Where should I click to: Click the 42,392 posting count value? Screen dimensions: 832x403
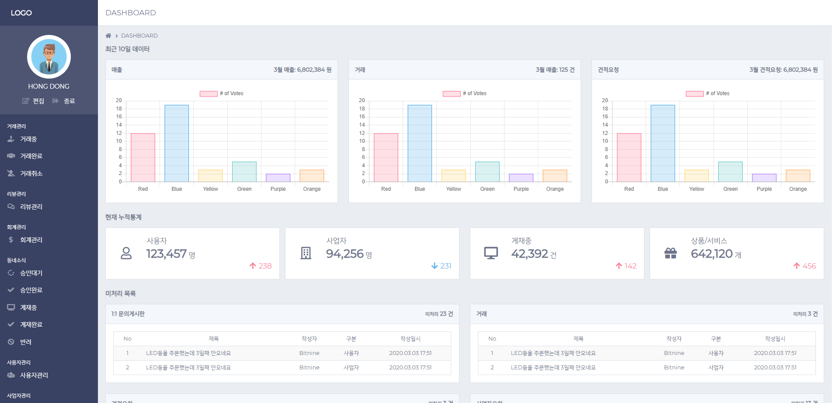pos(530,254)
